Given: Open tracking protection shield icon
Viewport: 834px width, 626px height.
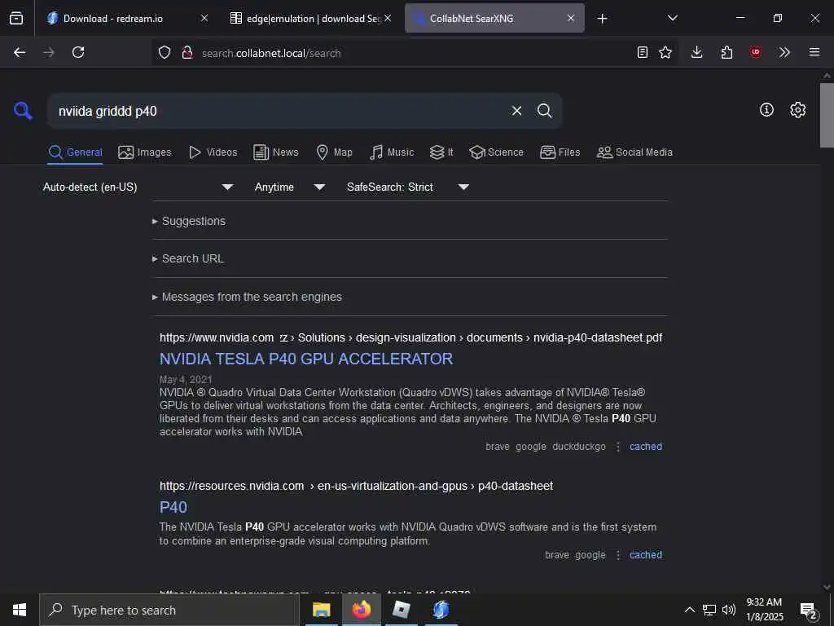Looking at the screenshot, I should click(165, 52).
